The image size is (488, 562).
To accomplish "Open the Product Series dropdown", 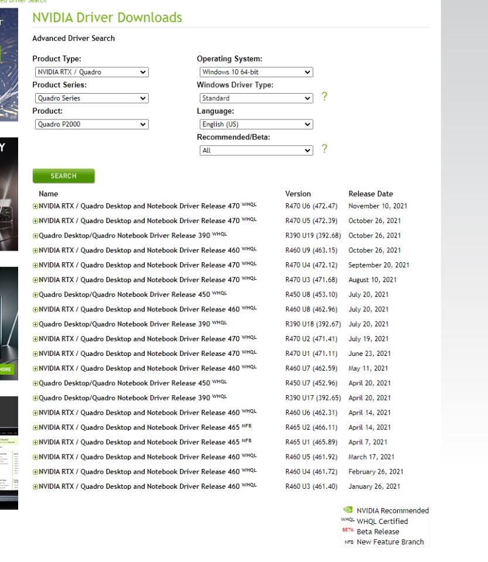I will [92, 98].
